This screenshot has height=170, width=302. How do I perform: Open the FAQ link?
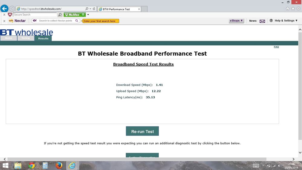[x=276, y=47]
